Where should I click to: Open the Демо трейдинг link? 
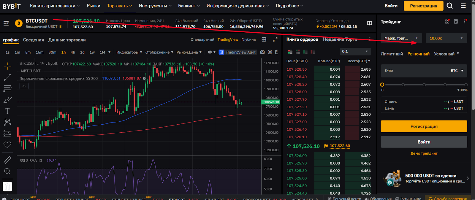coord(424,153)
